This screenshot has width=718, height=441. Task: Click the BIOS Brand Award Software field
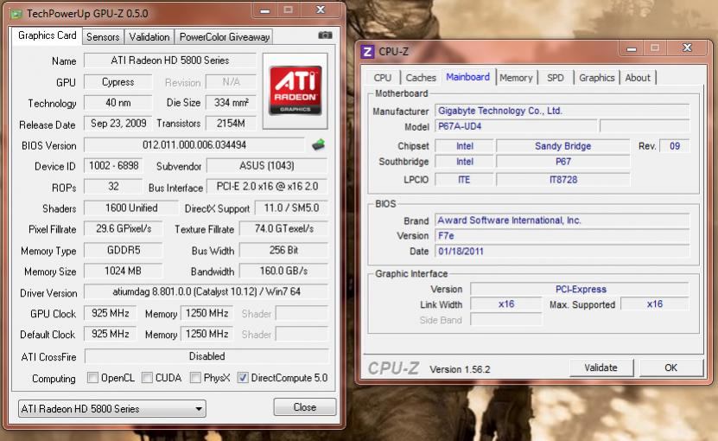pos(562,220)
